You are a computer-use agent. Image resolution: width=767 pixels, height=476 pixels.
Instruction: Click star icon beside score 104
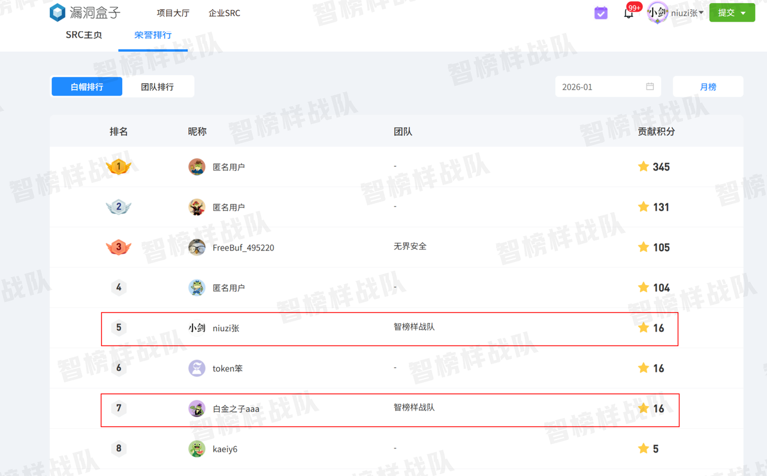coord(644,287)
